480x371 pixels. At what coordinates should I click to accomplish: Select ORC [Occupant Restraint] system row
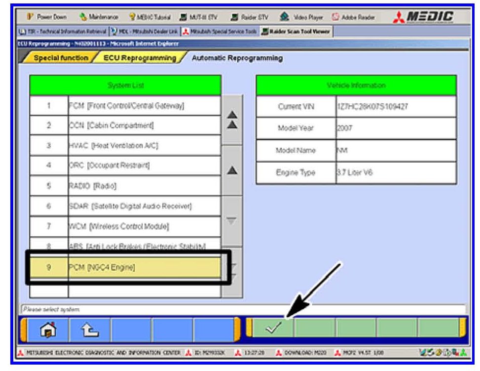(144, 165)
